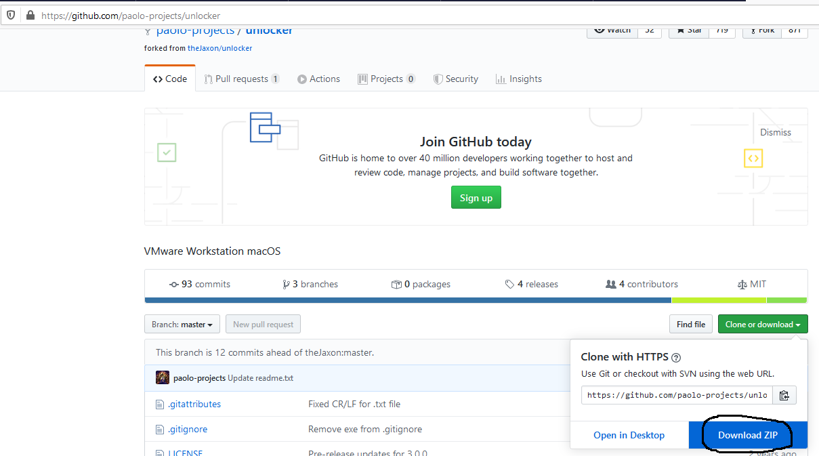View the 93 commits history

pyautogui.click(x=200, y=284)
